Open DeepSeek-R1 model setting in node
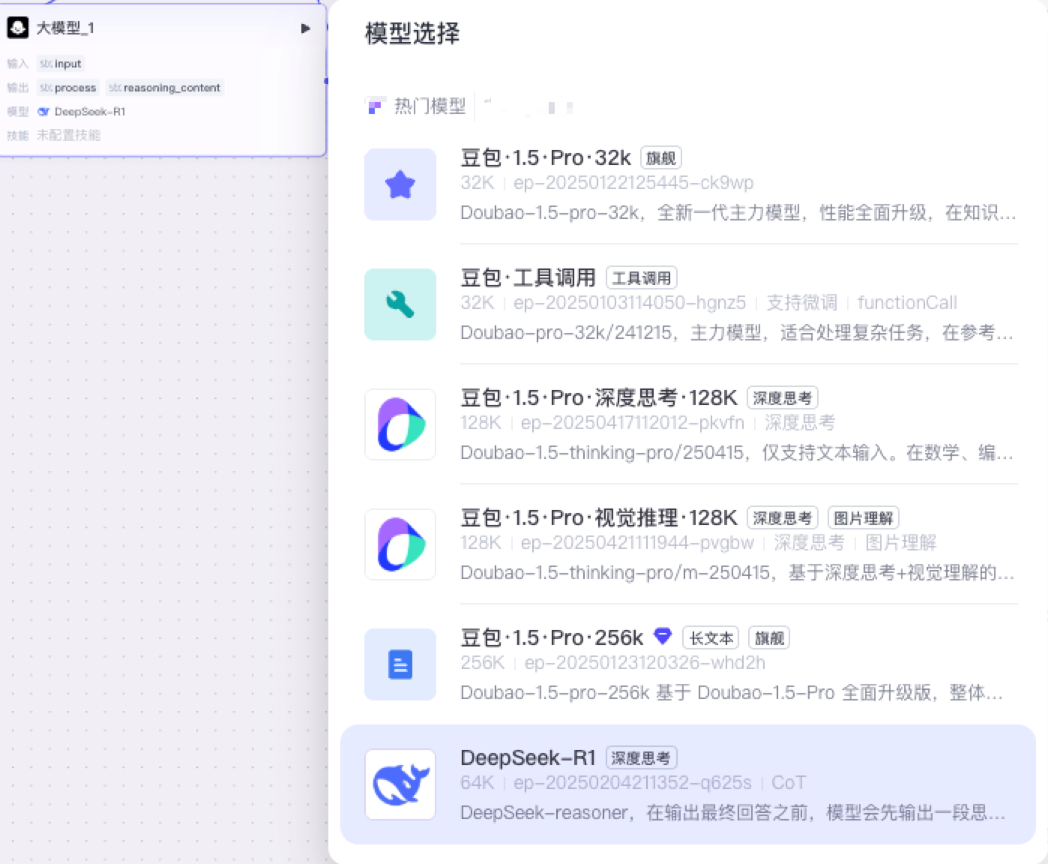Viewport: 1048px width, 864px height. click(x=82, y=112)
